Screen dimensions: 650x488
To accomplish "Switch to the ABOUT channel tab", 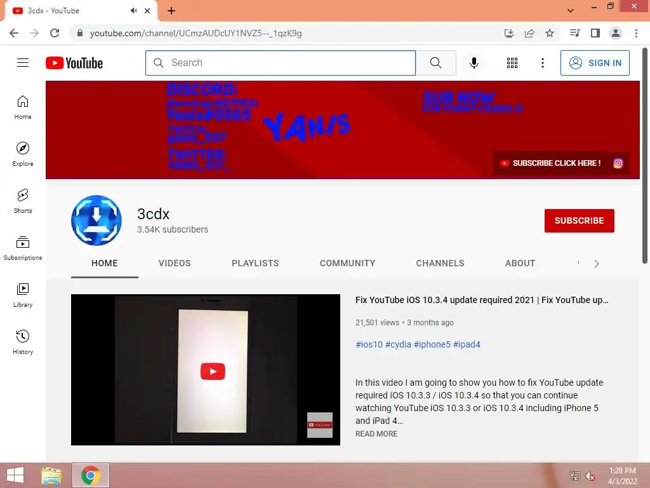I will pyautogui.click(x=521, y=264).
